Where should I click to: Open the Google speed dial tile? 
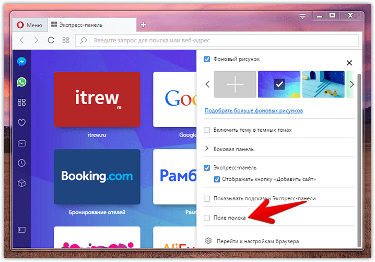coord(174,99)
